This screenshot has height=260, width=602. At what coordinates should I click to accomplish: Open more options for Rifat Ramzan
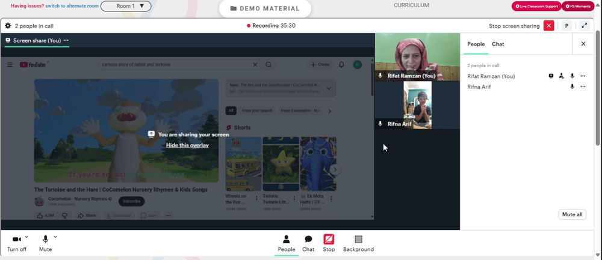tap(583, 76)
